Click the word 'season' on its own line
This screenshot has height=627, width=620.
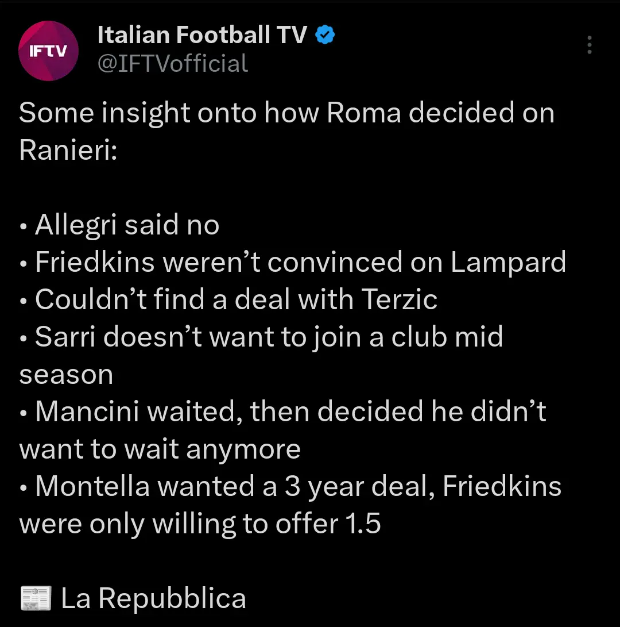pos(66,374)
